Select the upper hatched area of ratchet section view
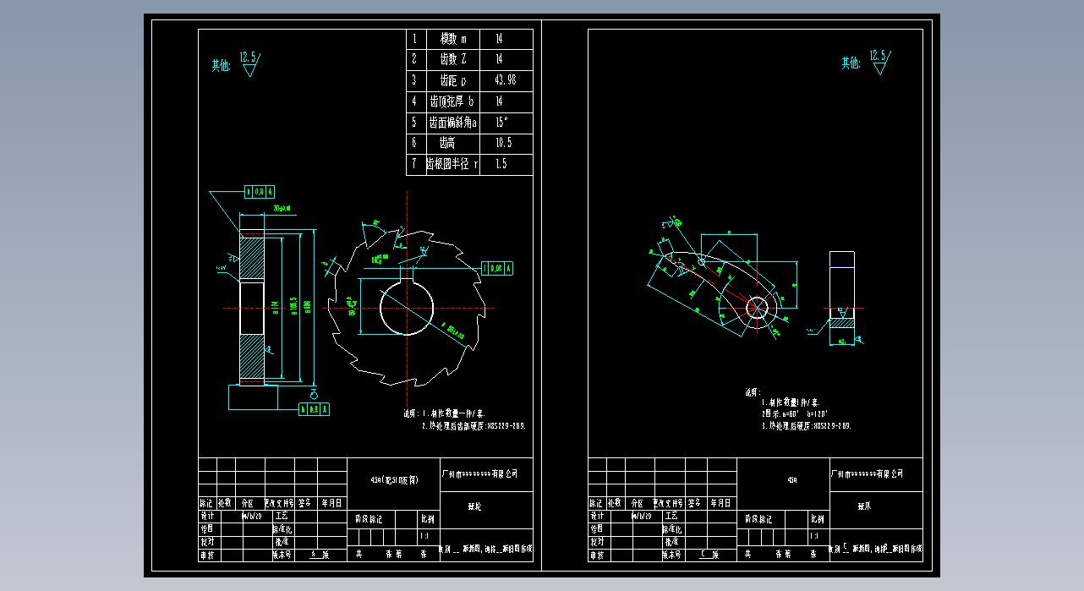The width and height of the screenshot is (1084, 591). (x=252, y=259)
